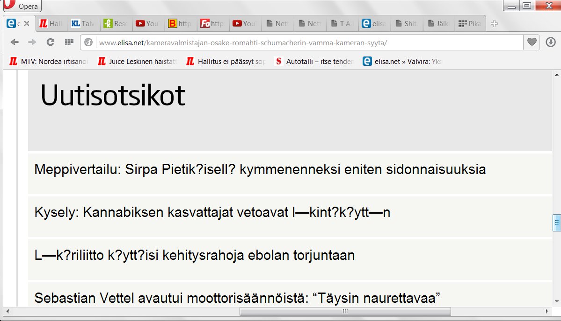This screenshot has width=561, height=321.
Task: Open the Speed Dial grid icon
Action: tap(69, 42)
